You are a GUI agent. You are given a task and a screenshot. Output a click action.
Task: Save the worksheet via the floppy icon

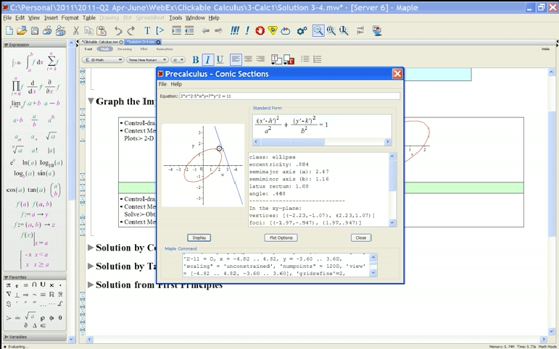click(35, 31)
